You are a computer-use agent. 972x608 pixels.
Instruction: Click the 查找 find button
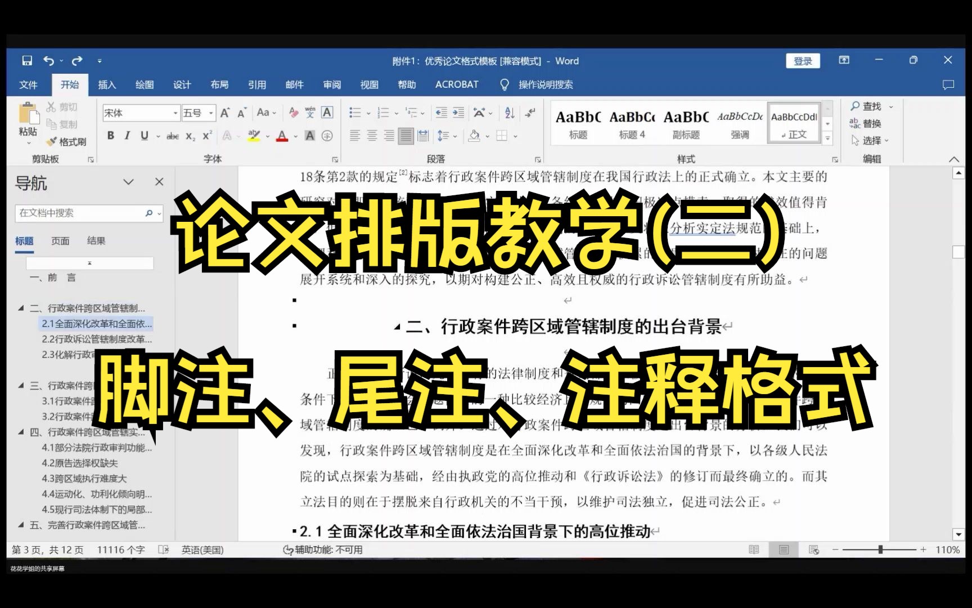coord(866,106)
